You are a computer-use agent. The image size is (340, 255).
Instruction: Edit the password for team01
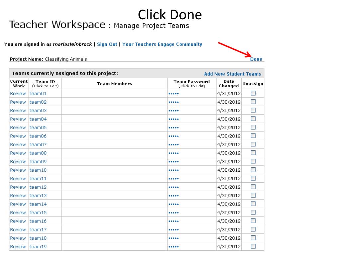[x=173, y=94]
